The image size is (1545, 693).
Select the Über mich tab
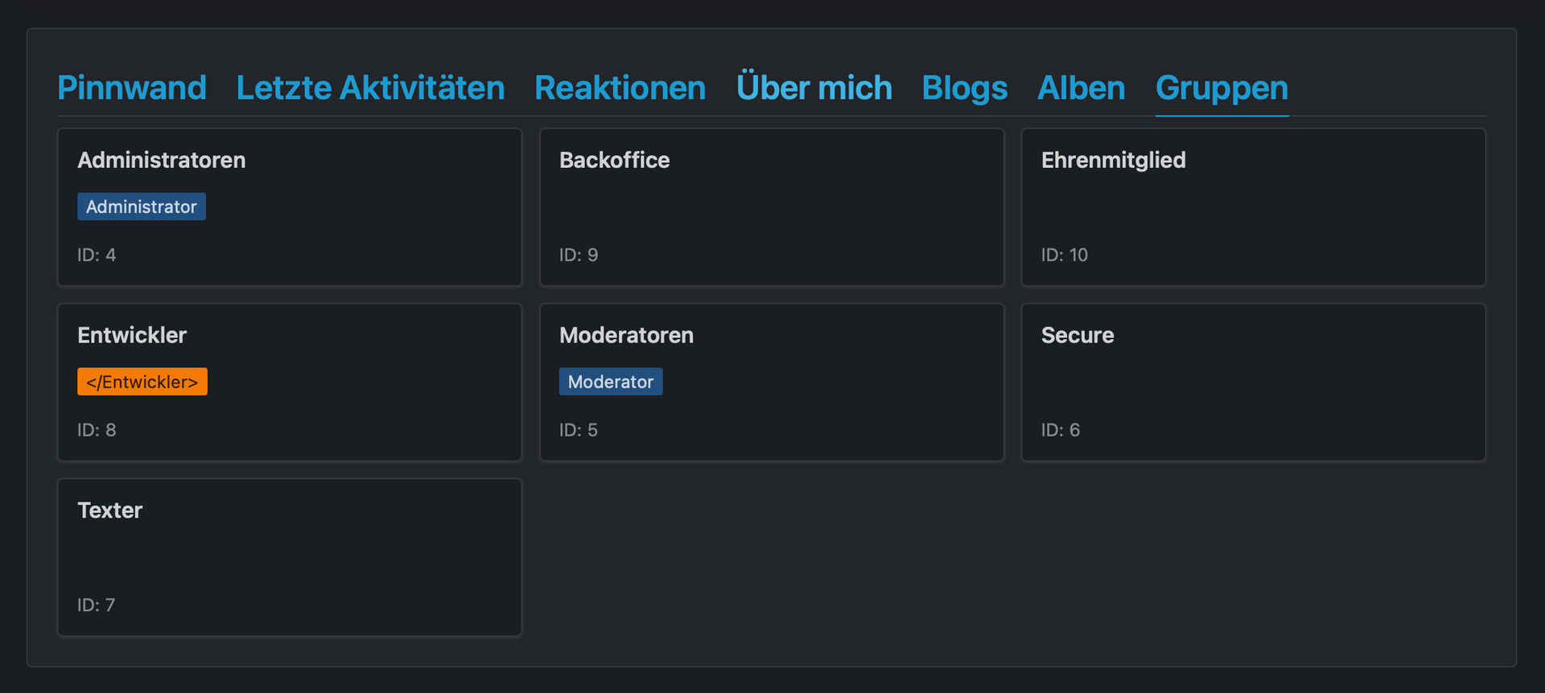pyautogui.click(x=814, y=88)
